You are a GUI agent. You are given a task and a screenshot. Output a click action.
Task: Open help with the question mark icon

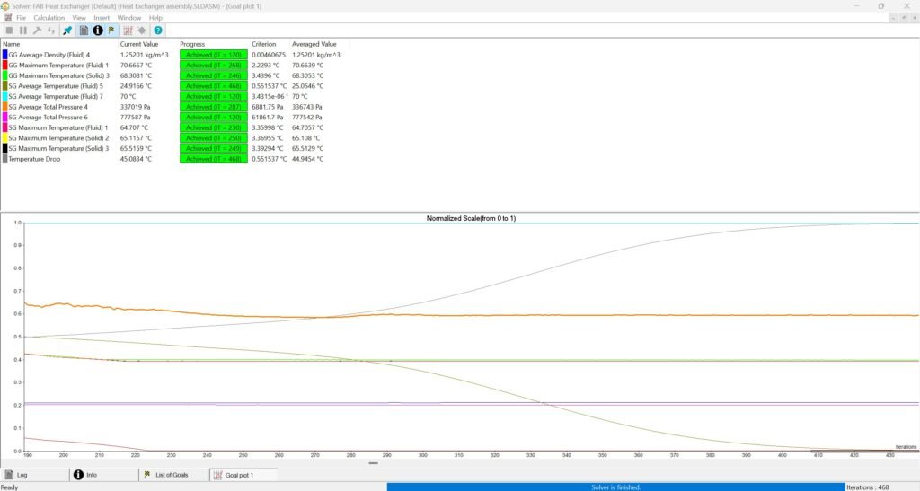tap(158, 30)
